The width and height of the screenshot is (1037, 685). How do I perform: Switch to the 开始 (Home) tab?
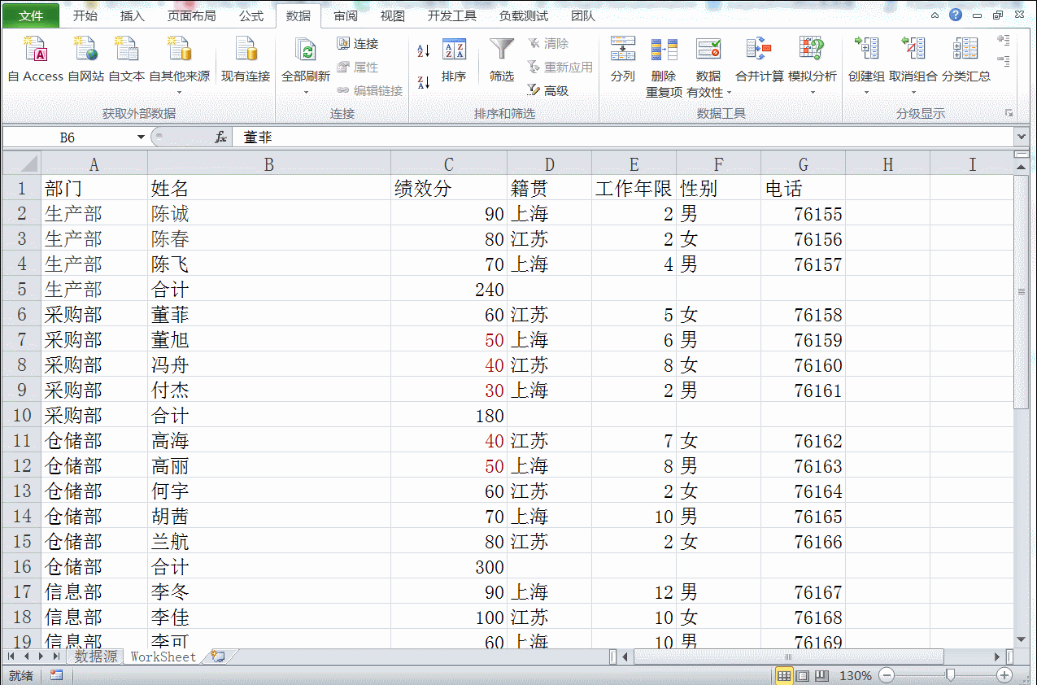(85, 15)
